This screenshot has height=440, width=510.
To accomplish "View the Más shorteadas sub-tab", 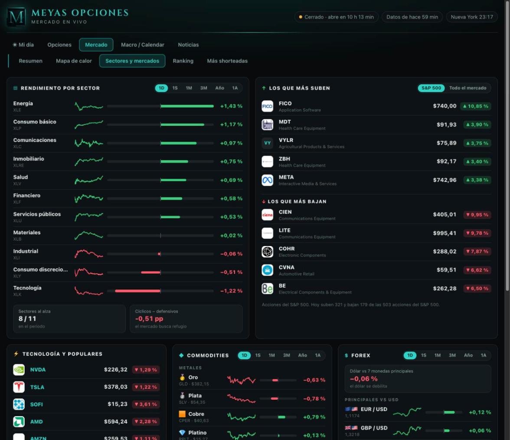I will (x=227, y=61).
